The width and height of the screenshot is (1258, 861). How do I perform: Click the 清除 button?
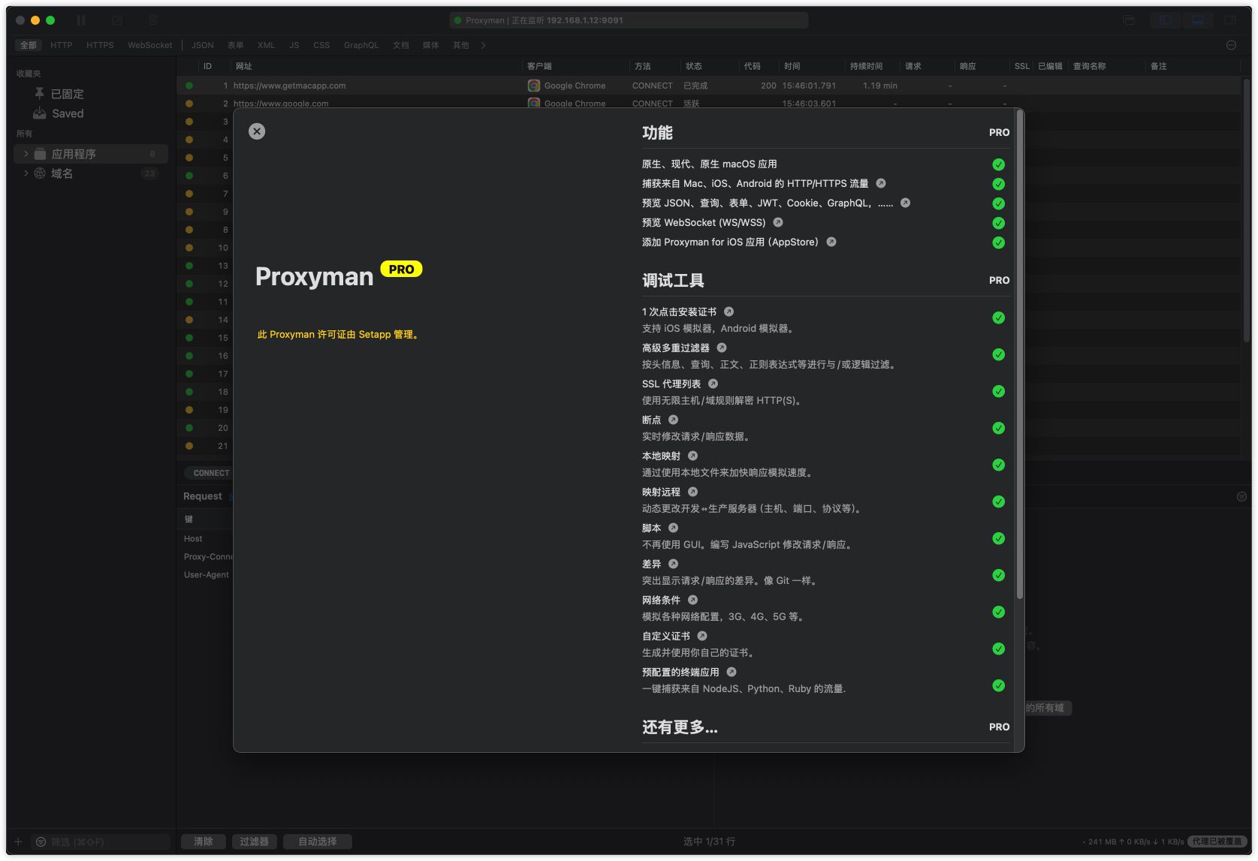click(204, 841)
